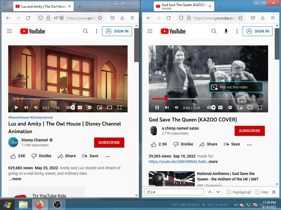Image resolution: width=281 pixels, height=210 pixels.
Task: Unmute the Luz and Amity video
Action: coord(36,107)
